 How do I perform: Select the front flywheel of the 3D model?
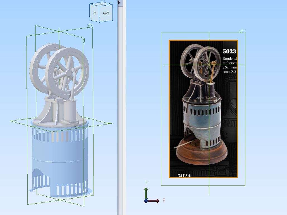coord(67,73)
